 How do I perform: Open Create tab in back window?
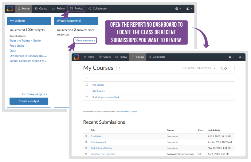tap(41, 9)
